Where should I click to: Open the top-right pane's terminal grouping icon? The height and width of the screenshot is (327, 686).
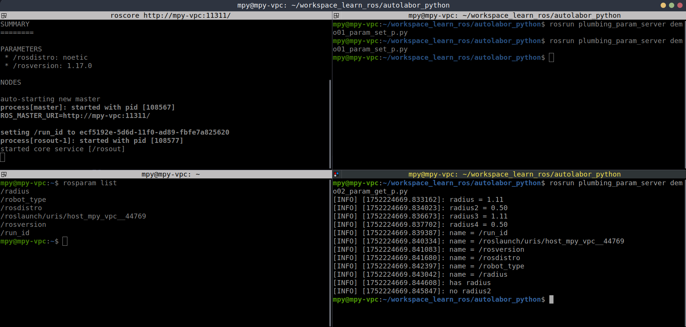(x=336, y=15)
